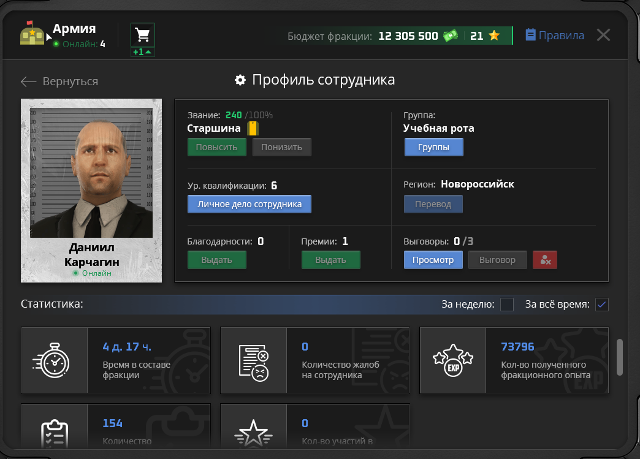
Task: Click Даниил Карчагин's portrait photo
Action: [91, 173]
